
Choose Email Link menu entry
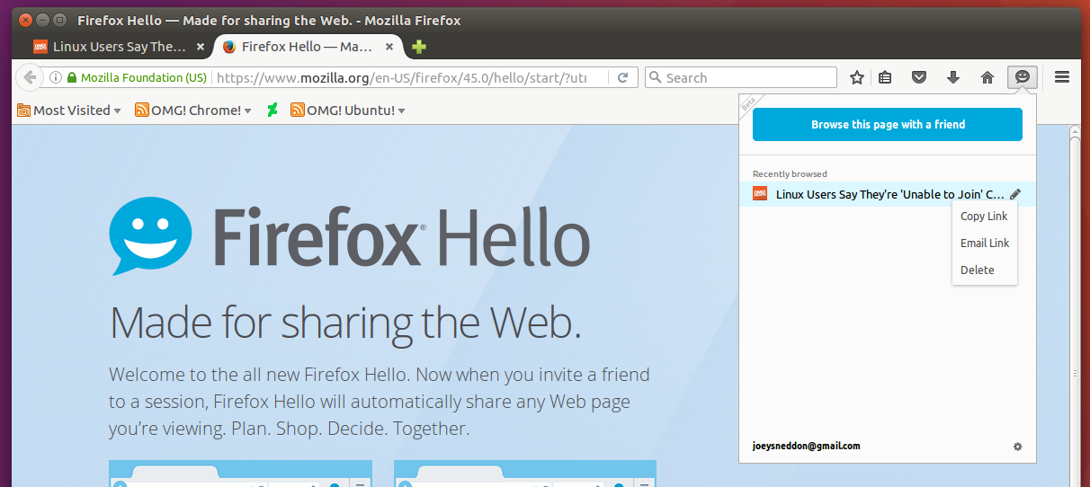point(985,243)
